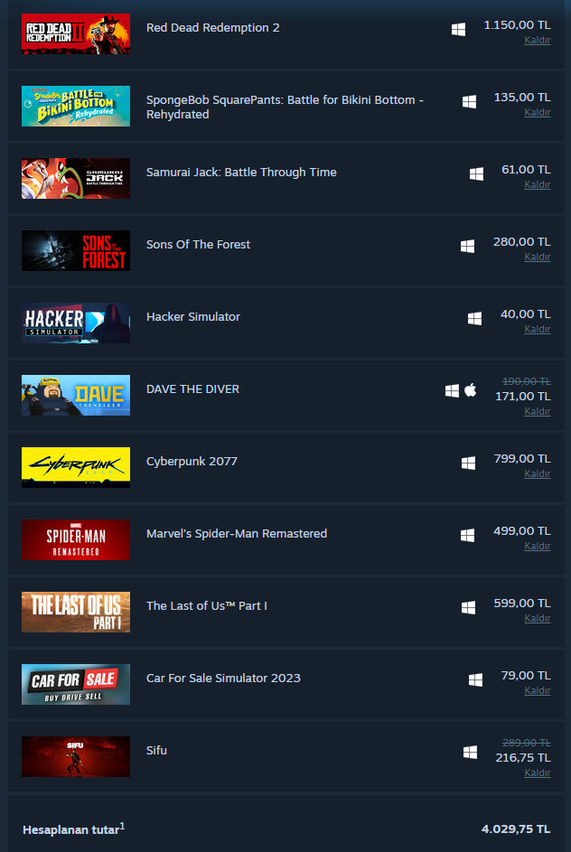The width and height of the screenshot is (571, 852).
Task: Click Kaldır for Car For Sale Simulator 2023
Action: 538,690
